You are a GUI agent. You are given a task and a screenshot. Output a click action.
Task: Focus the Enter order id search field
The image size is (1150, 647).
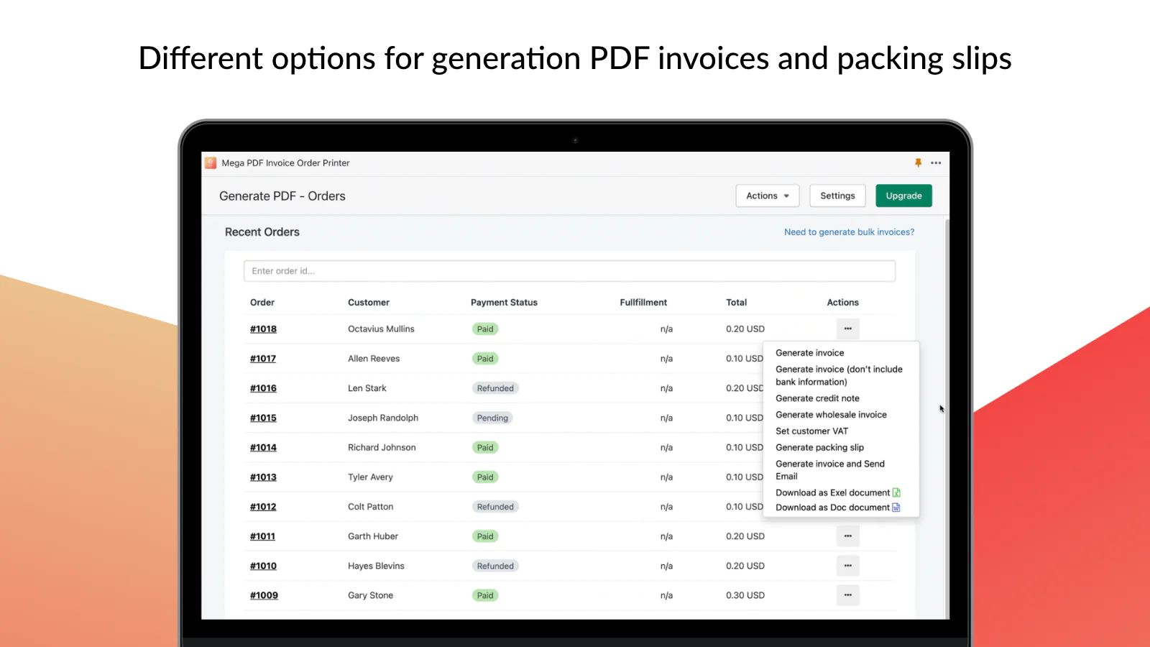569,271
